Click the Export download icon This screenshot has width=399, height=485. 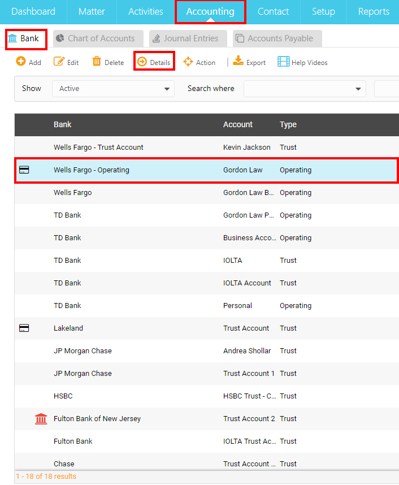(x=238, y=60)
